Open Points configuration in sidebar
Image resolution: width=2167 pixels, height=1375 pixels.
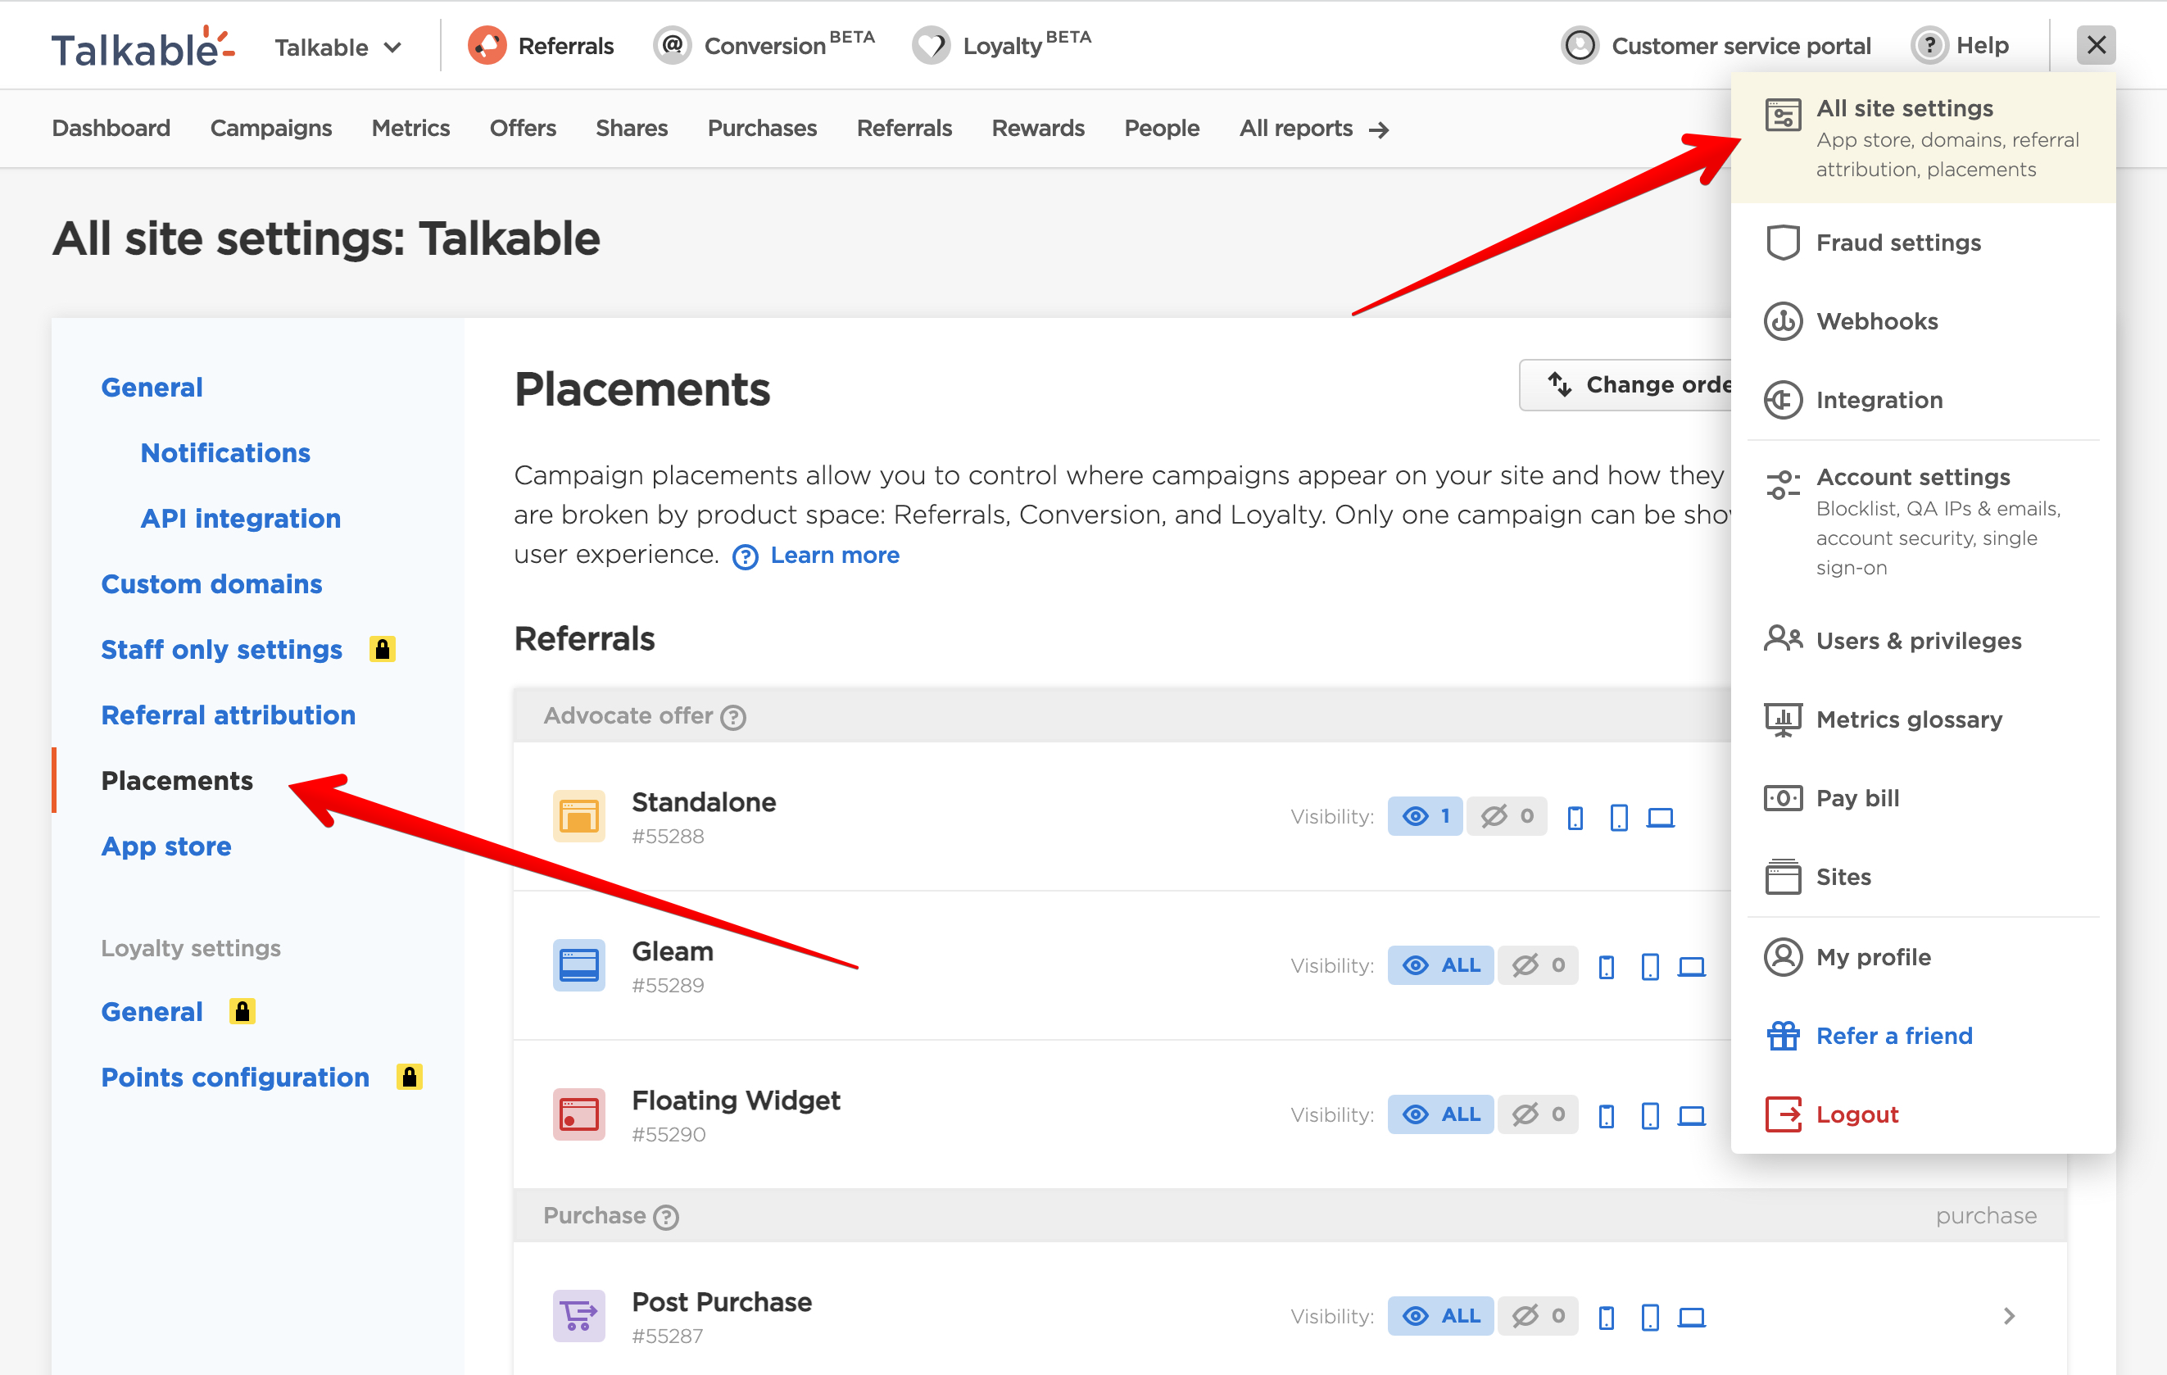click(x=235, y=1078)
